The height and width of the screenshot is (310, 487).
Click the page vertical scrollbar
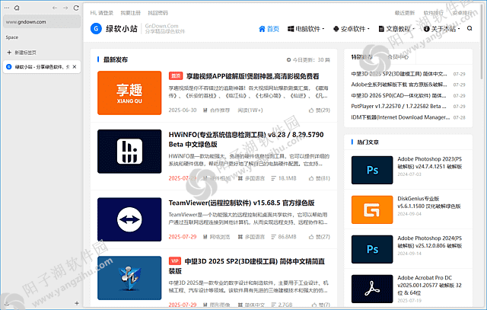[x=482, y=40]
